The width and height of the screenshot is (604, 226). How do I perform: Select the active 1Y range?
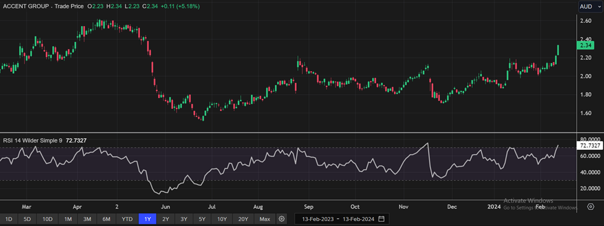tap(147, 219)
